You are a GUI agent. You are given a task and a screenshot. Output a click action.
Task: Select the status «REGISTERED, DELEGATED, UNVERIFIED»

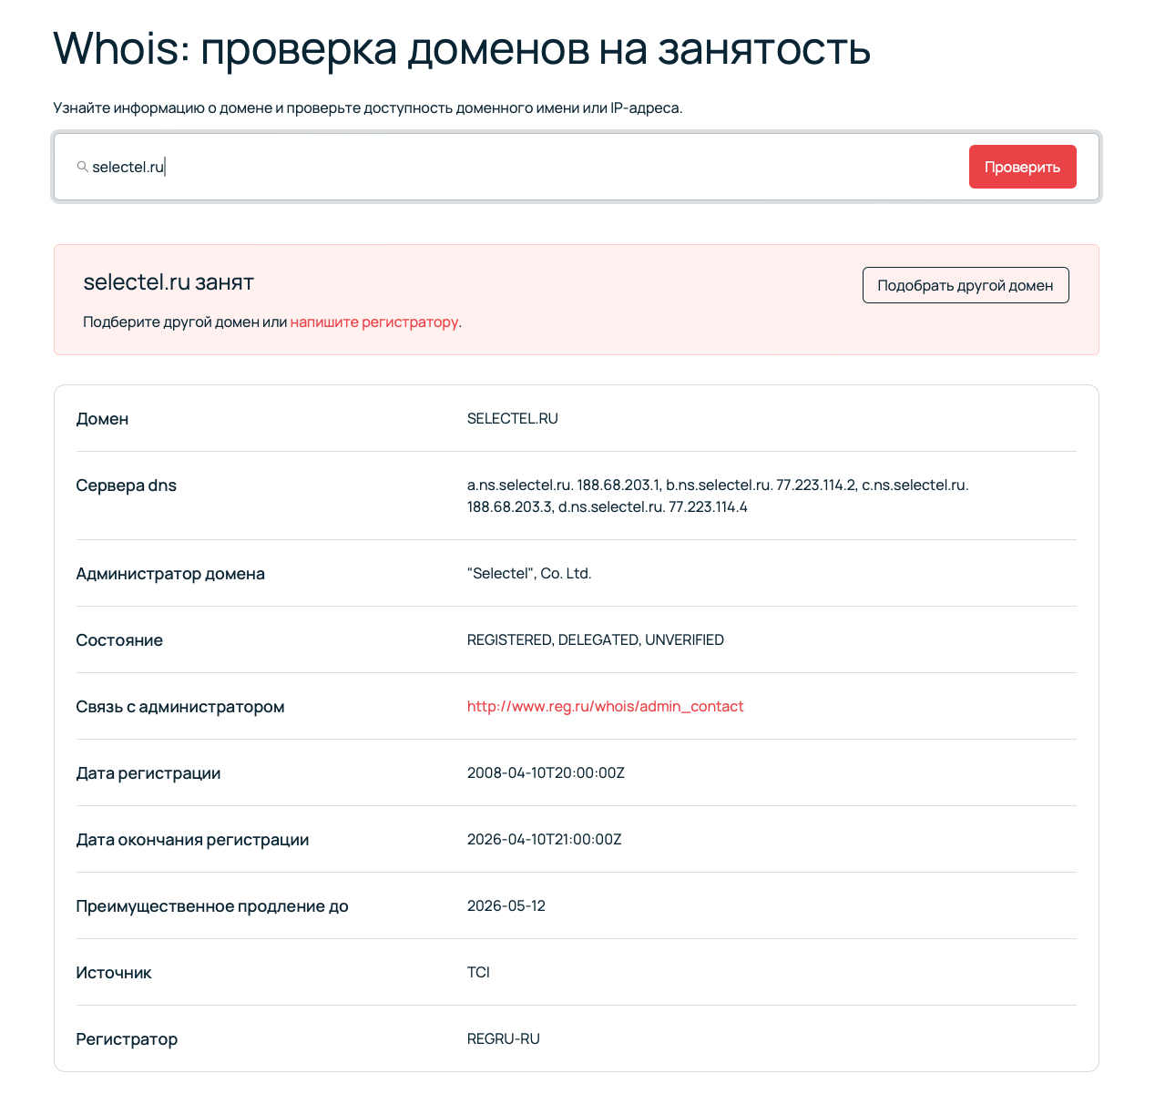point(596,639)
